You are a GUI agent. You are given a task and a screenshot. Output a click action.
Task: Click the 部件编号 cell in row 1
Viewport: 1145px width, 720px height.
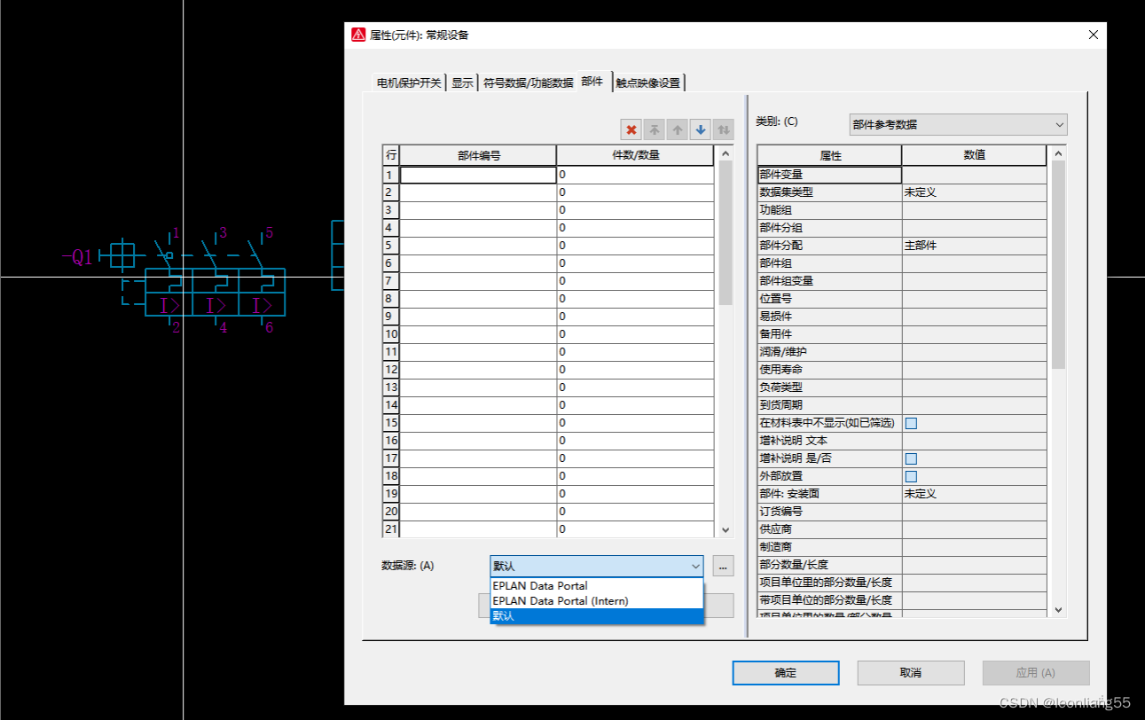pos(478,176)
